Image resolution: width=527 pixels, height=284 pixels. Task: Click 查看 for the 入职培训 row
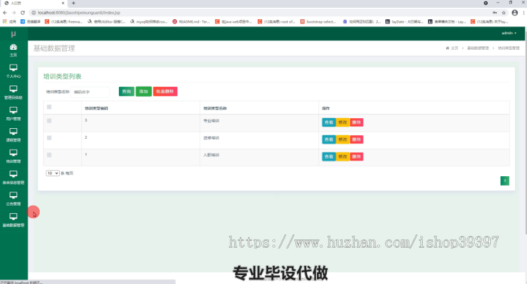[x=328, y=156]
